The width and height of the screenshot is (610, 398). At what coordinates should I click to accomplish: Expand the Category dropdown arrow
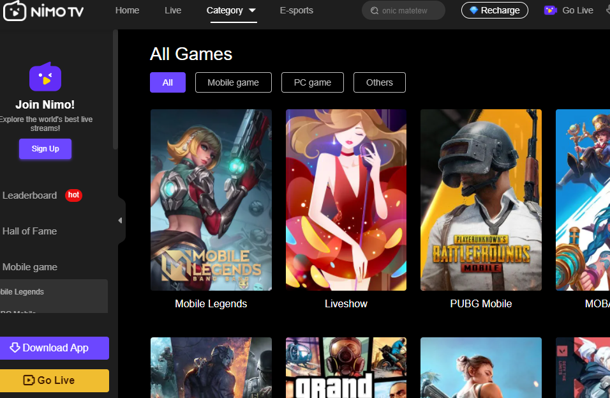(x=252, y=10)
